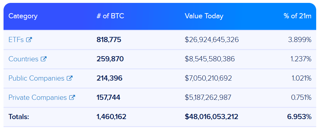Open the ETFs category link

(16, 40)
